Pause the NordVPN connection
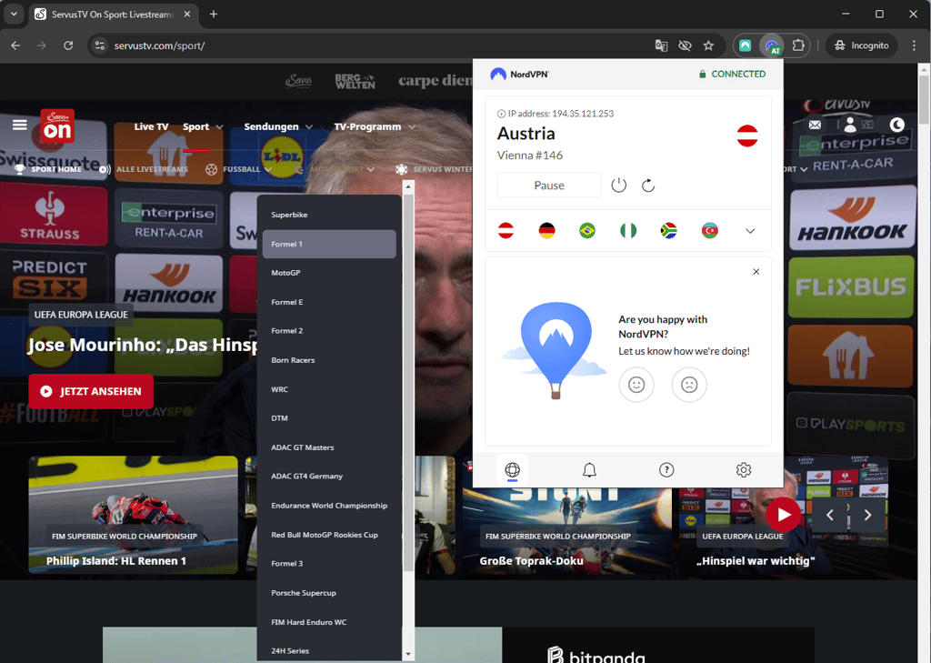The image size is (931, 663). click(548, 186)
